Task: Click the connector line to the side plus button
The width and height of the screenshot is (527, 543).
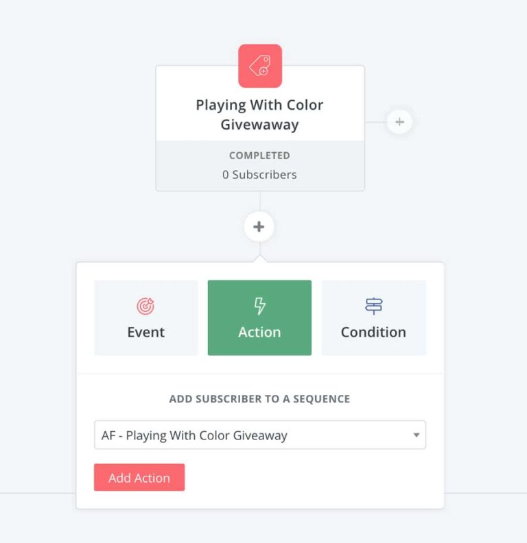Action: [x=375, y=123]
